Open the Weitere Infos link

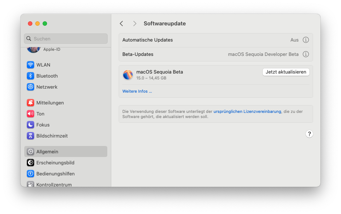tap(137, 91)
